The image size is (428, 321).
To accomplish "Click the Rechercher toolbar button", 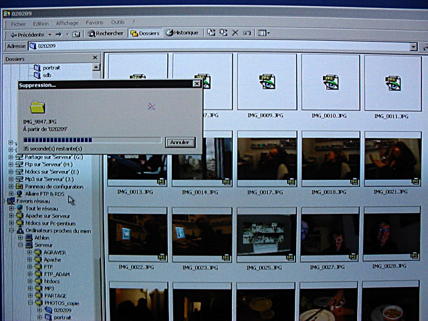I will pyautogui.click(x=106, y=33).
